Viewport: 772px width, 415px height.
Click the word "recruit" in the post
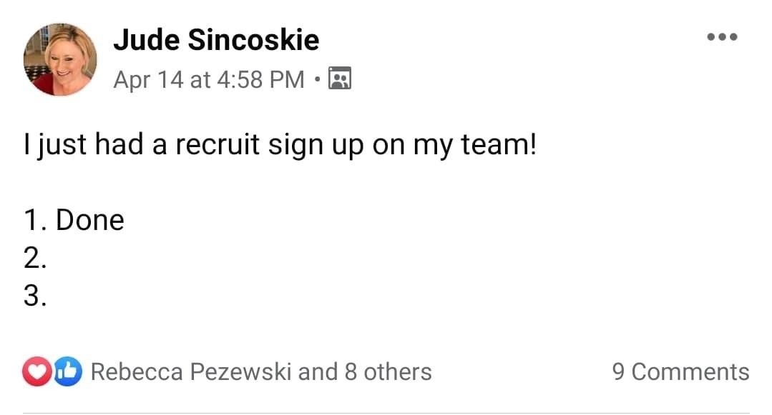pos(217,144)
